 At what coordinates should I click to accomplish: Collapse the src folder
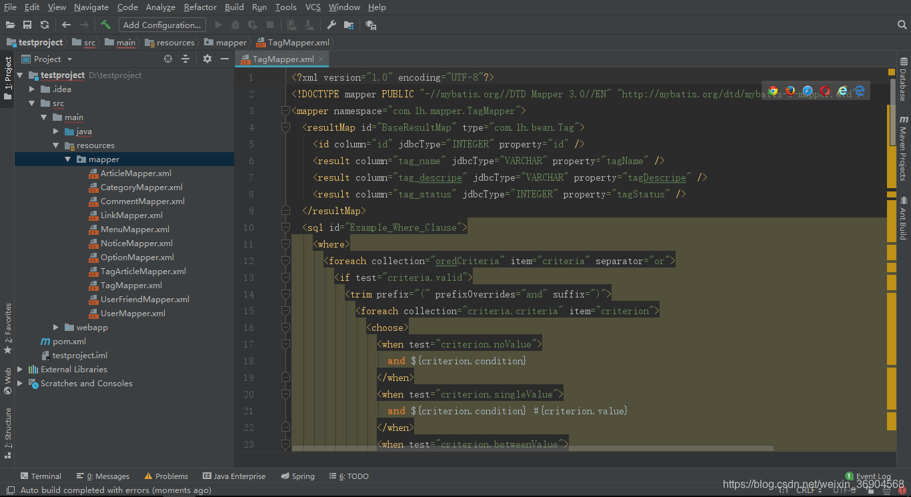[x=32, y=103]
